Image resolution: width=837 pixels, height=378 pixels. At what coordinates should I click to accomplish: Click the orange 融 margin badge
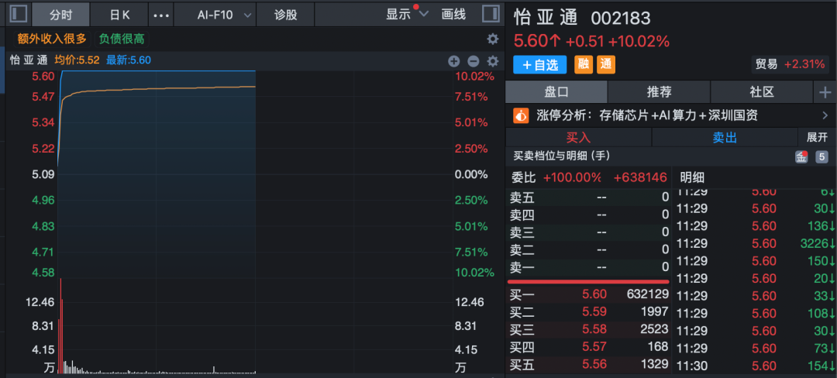(x=583, y=65)
